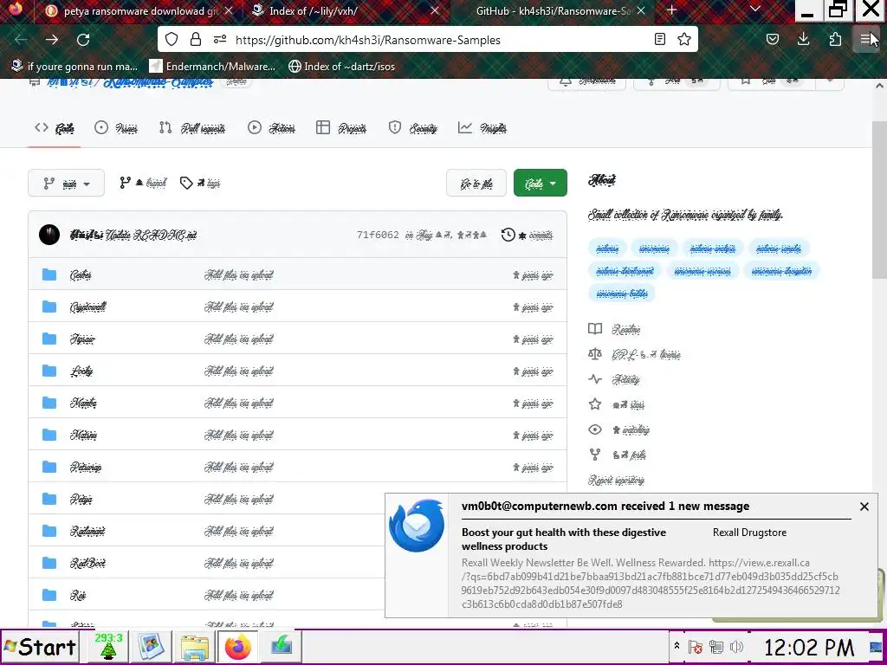Toggle reader view in the address bar
The width and height of the screenshot is (887, 665).
click(x=659, y=40)
